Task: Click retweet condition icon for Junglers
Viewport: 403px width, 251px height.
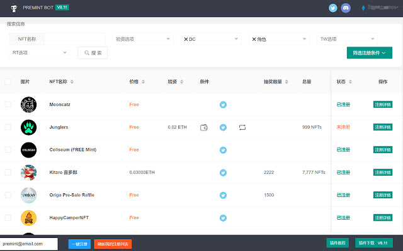Action: click(242, 127)
